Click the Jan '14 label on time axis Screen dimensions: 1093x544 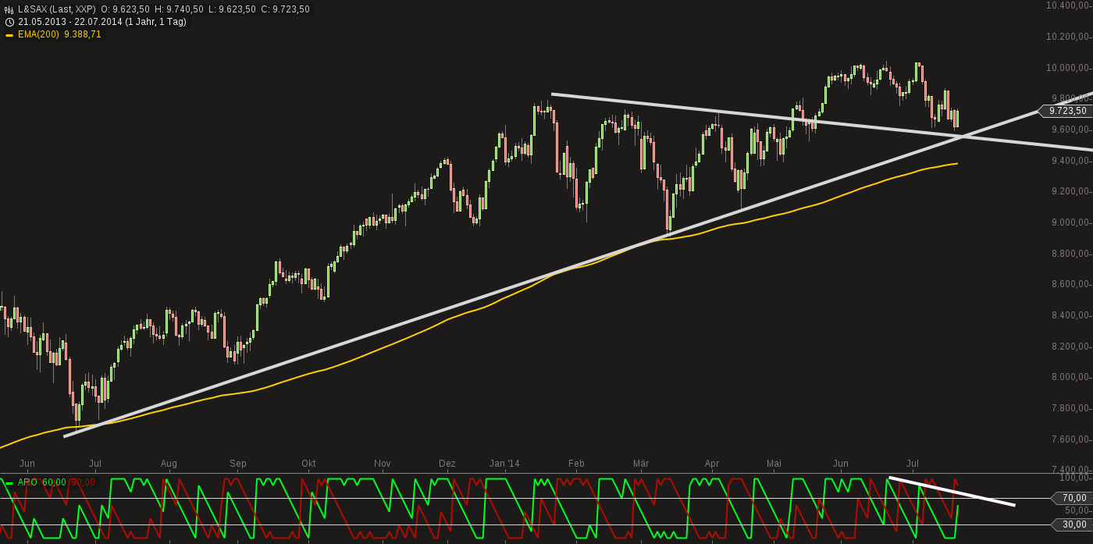[x=504, y=464]
